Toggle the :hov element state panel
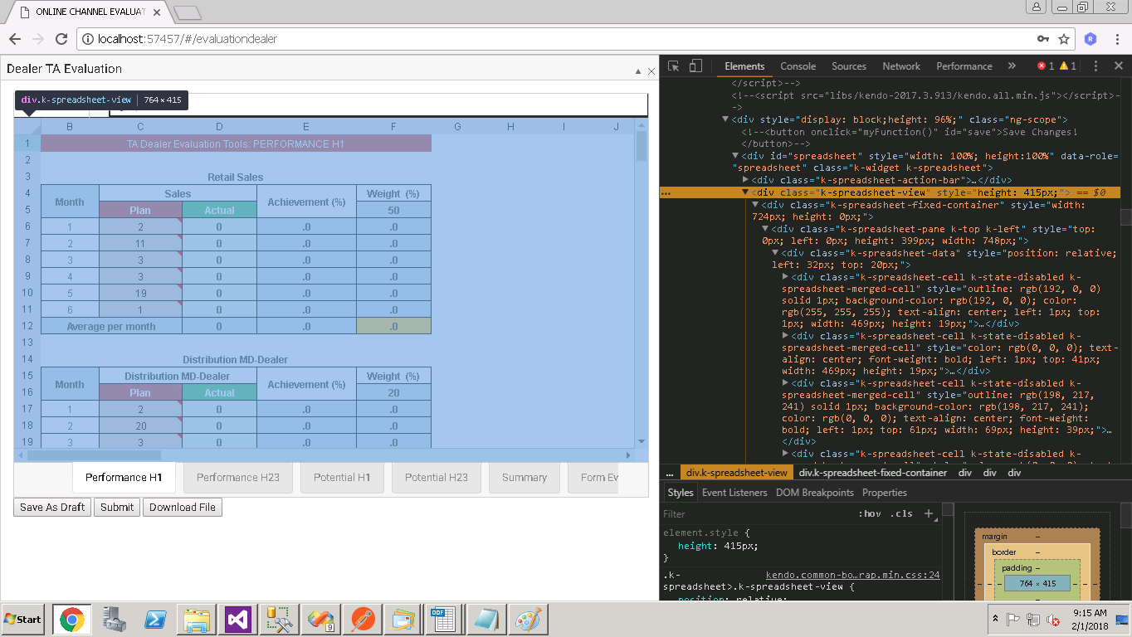Image resolution: width=1132 pixels, height=637 pixels. point(870,513)
